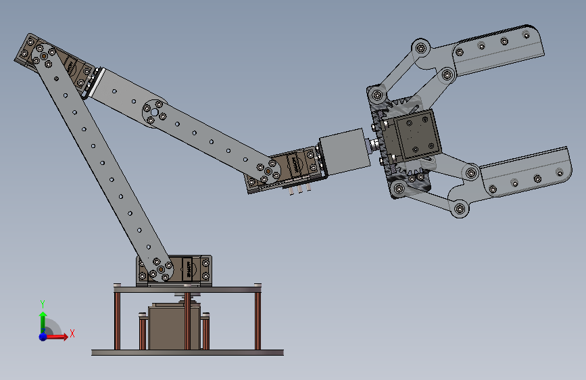Select the elbow servo at the top-left joint
This screenshot has width=586, height=380.
tap(56, 66)
